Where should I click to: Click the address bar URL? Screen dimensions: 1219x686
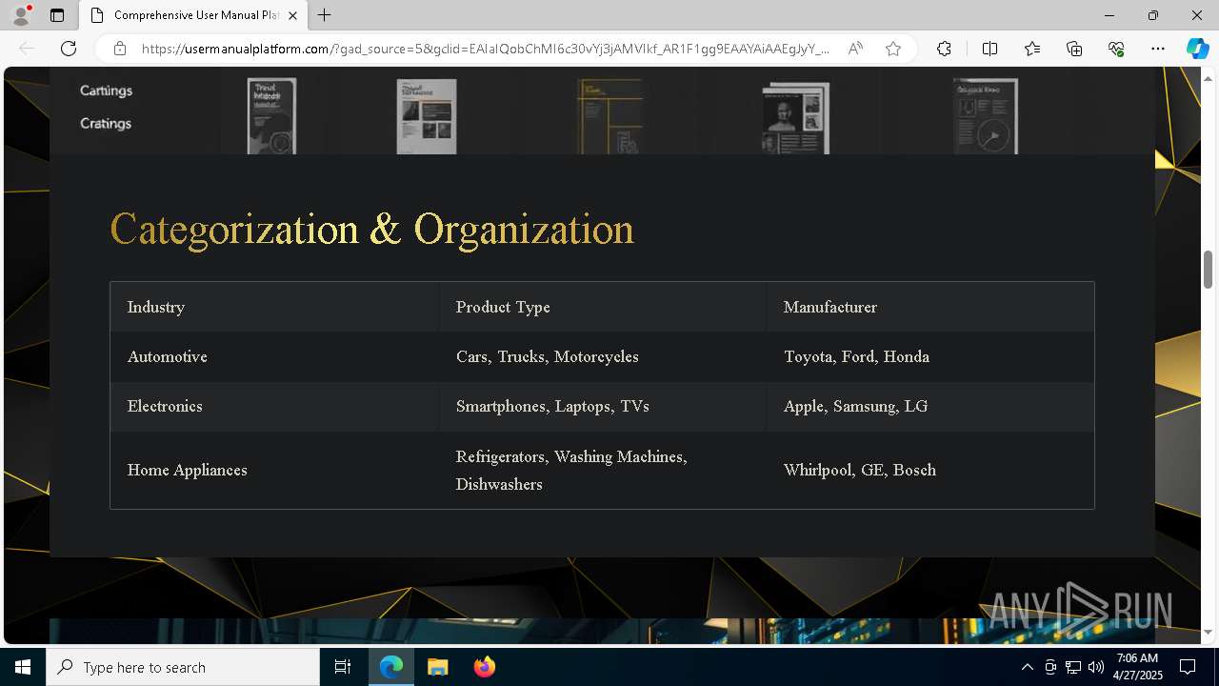(486, 49)
